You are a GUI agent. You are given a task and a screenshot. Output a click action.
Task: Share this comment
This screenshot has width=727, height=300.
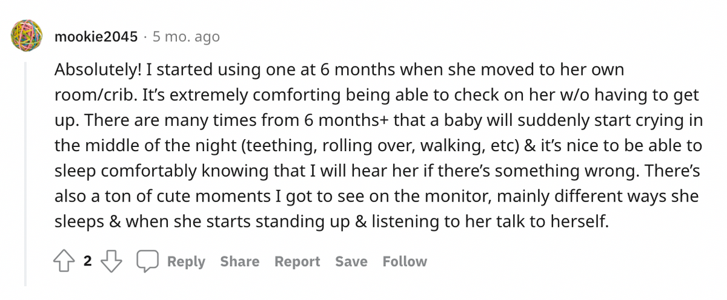point(239,261)
